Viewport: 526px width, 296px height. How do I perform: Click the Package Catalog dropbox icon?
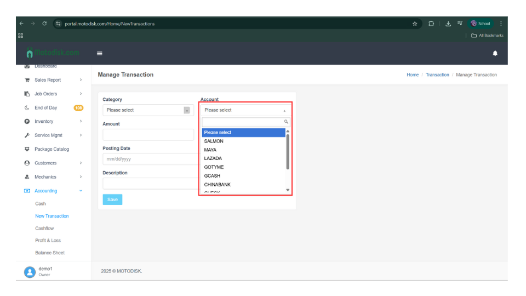click(27, 149)
